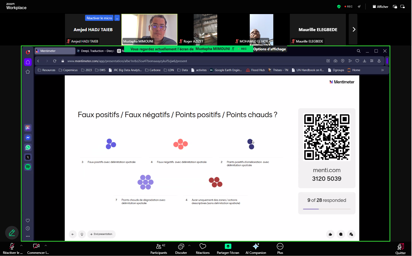Expand audio options arrow next to microphone
Image resolution: width=412 pixels, height=256 pixels.
click(x=21, y=246)
